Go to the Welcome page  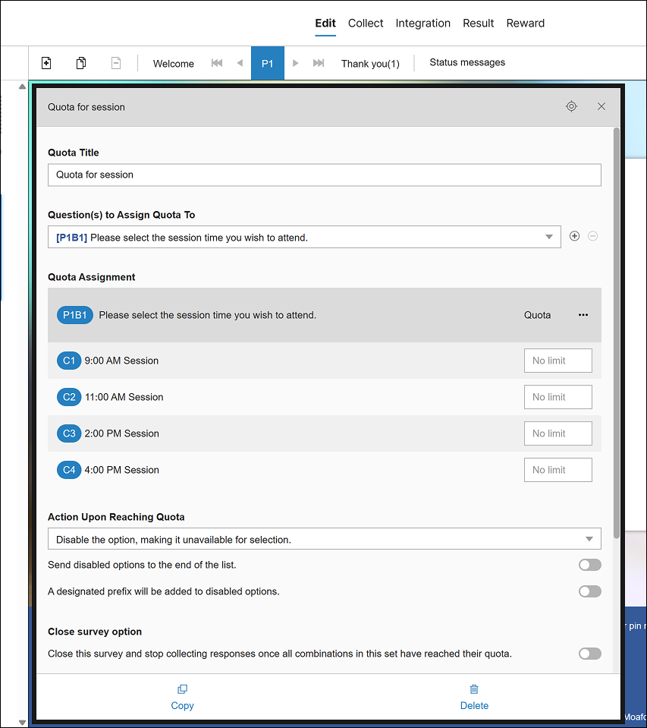174,64
